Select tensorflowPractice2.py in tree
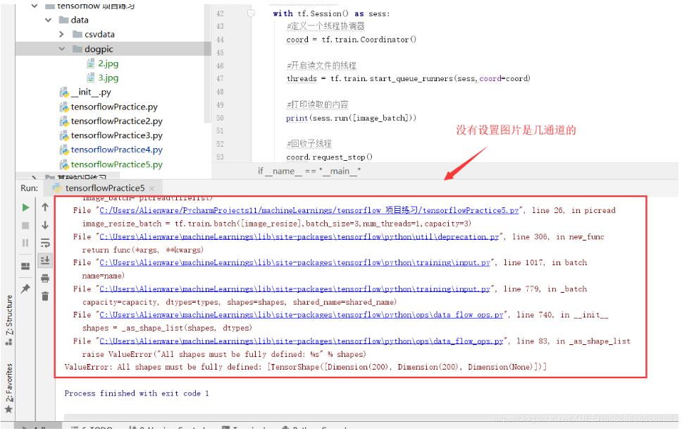This screenshot has width=682, height=431. pyautogui.click(x=117, y=121)
